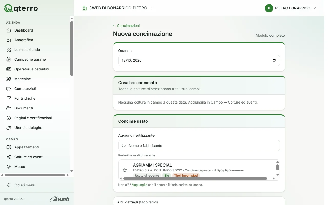Open the company switcher 3WEB DI BONARRIGO PIETRO

point(118,8)
